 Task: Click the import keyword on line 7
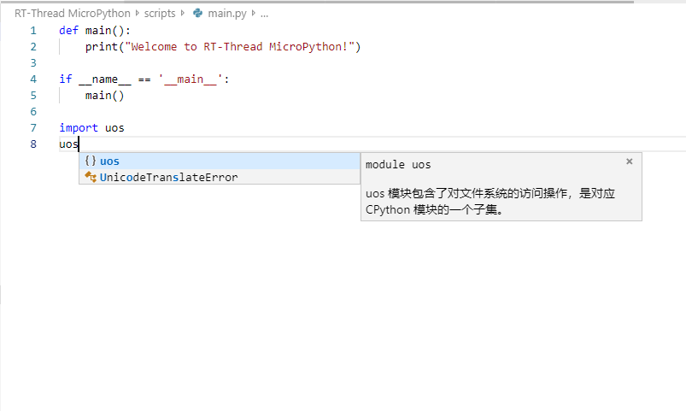point(79,128)
